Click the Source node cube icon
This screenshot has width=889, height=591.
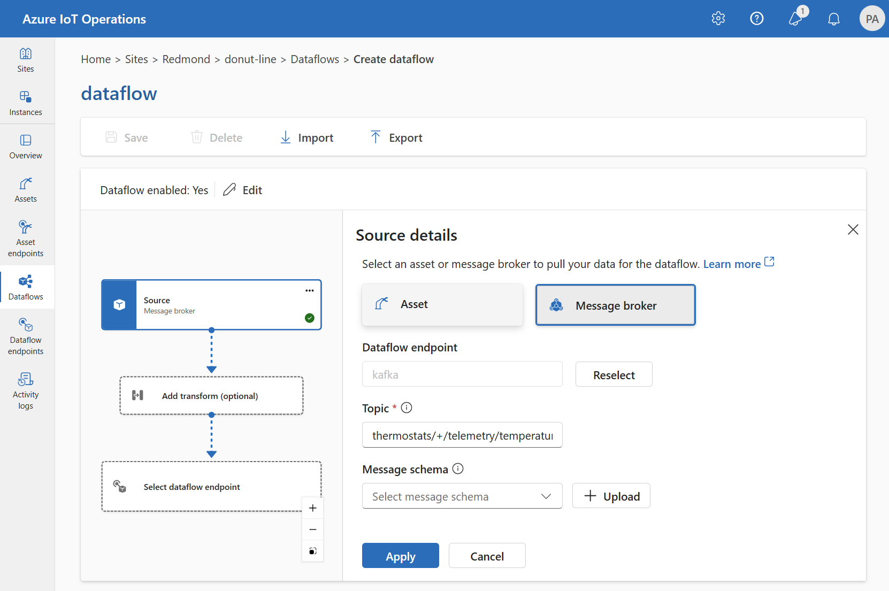tap(119, 305)
